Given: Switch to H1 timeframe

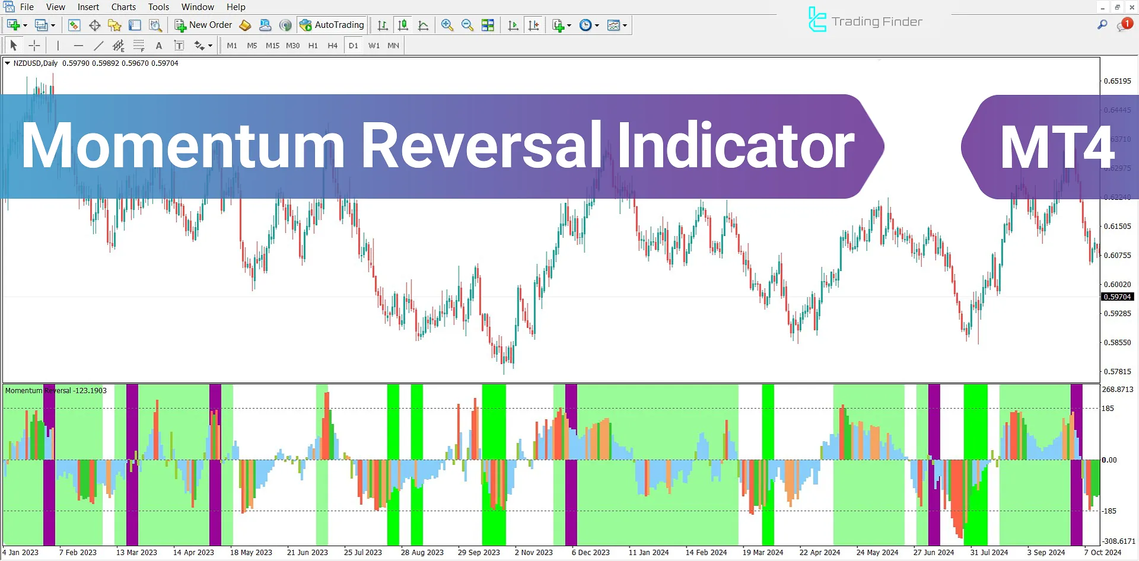Looking at the screenshot, I should [313, 45].
